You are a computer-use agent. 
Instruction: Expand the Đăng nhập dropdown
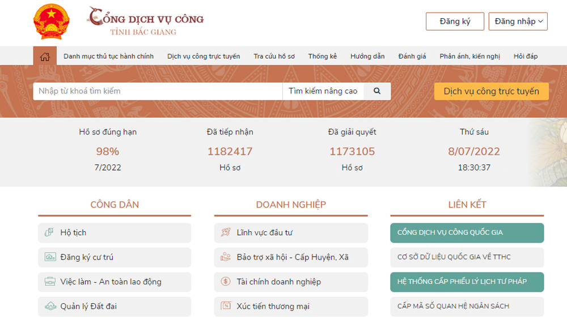pos(518,22)
